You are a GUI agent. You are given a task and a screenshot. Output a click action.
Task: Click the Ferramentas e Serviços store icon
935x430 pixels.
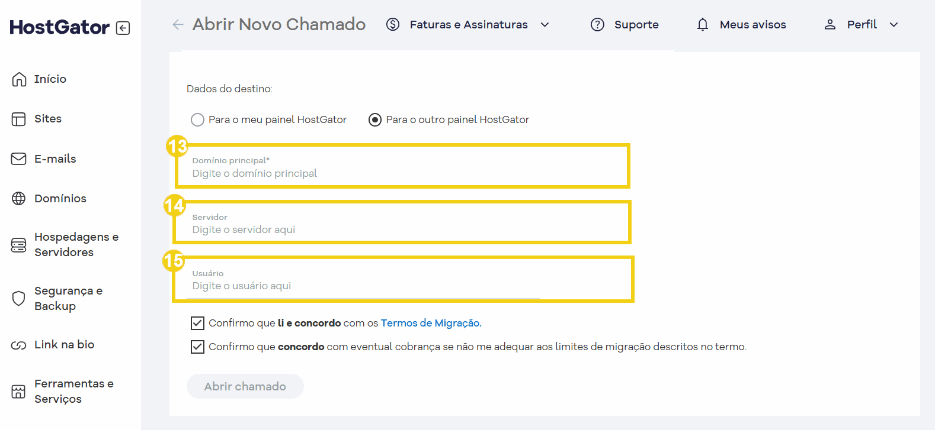(x=19, y=391)
